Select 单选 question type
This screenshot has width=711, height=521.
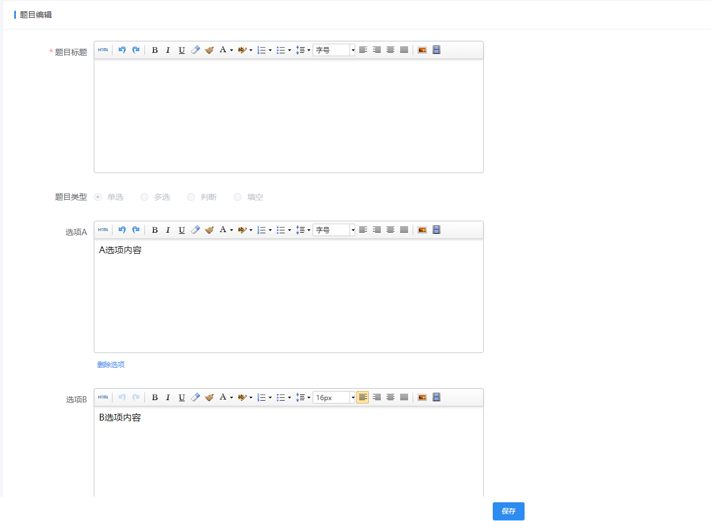[x=98, y=197]
